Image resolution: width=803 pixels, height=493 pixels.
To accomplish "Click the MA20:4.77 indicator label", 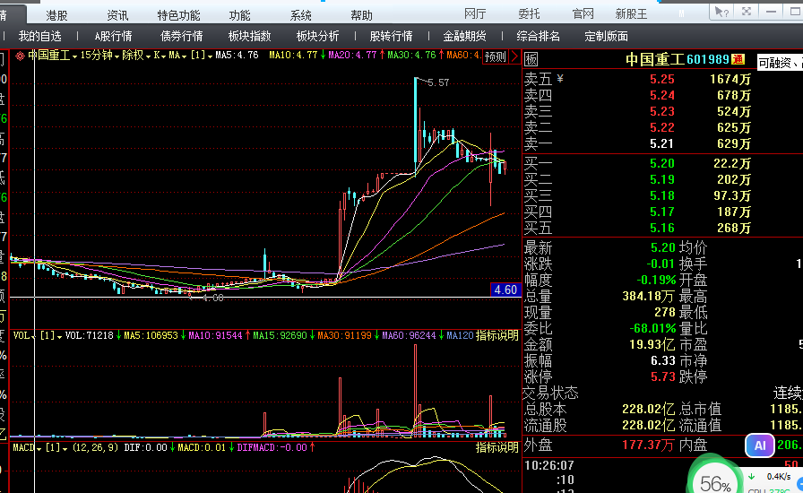I will (352, 55).
